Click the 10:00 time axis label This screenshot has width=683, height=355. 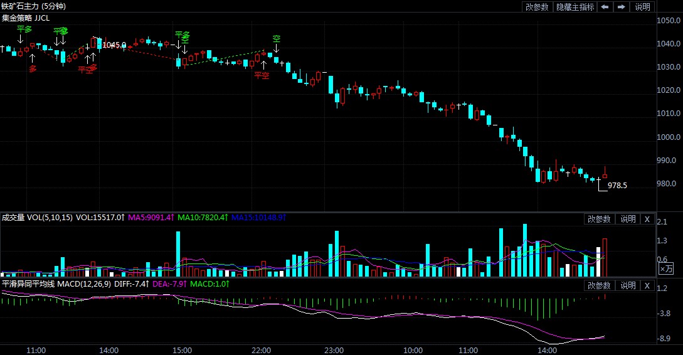413,350
